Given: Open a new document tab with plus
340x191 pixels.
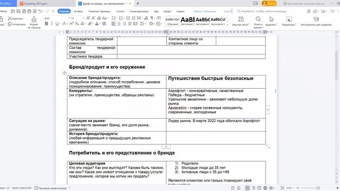Looking at the screenshot, I should (x=138, y=4).
